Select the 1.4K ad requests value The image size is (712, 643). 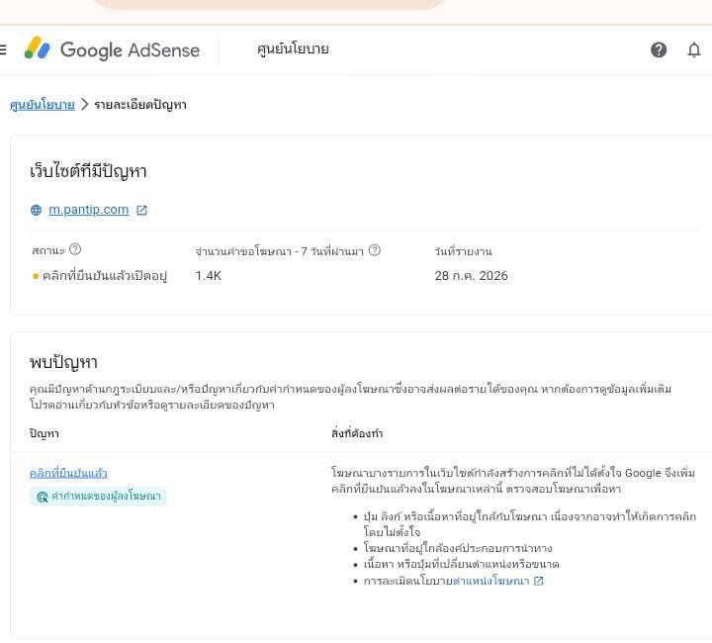(x=209, y=276)
